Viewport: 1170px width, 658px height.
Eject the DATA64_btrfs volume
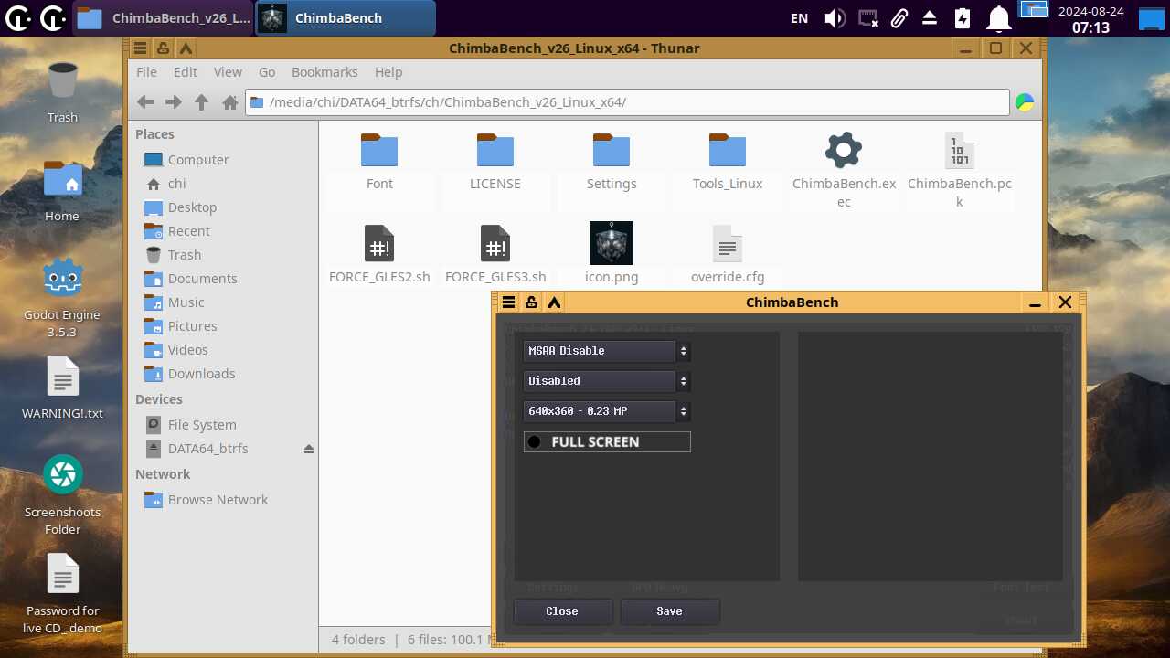coord(309,449)
